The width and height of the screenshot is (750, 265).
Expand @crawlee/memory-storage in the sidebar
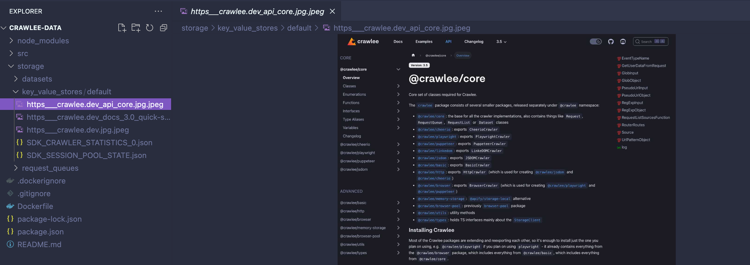(398, 228)
